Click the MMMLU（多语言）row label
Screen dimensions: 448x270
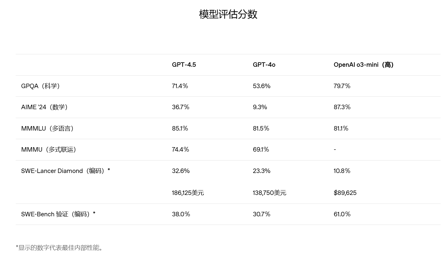(x=47, y=128)
